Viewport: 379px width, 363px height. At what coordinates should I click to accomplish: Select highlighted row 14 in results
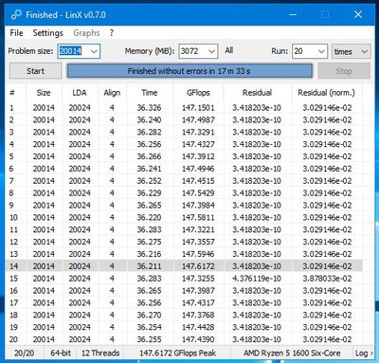185,266
